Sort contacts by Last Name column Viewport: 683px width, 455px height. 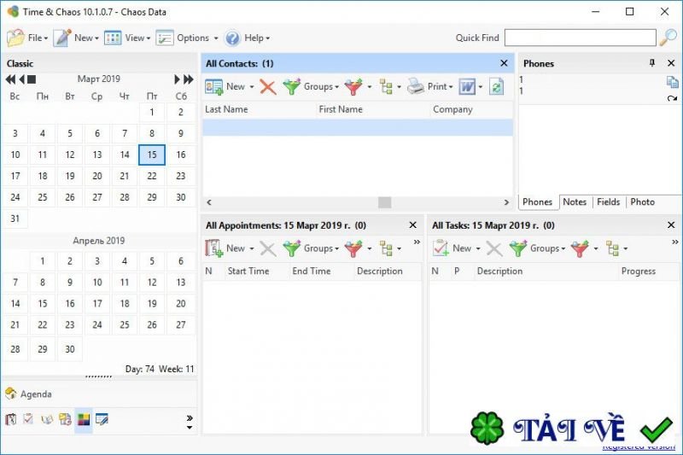click(x=260, y=110)
